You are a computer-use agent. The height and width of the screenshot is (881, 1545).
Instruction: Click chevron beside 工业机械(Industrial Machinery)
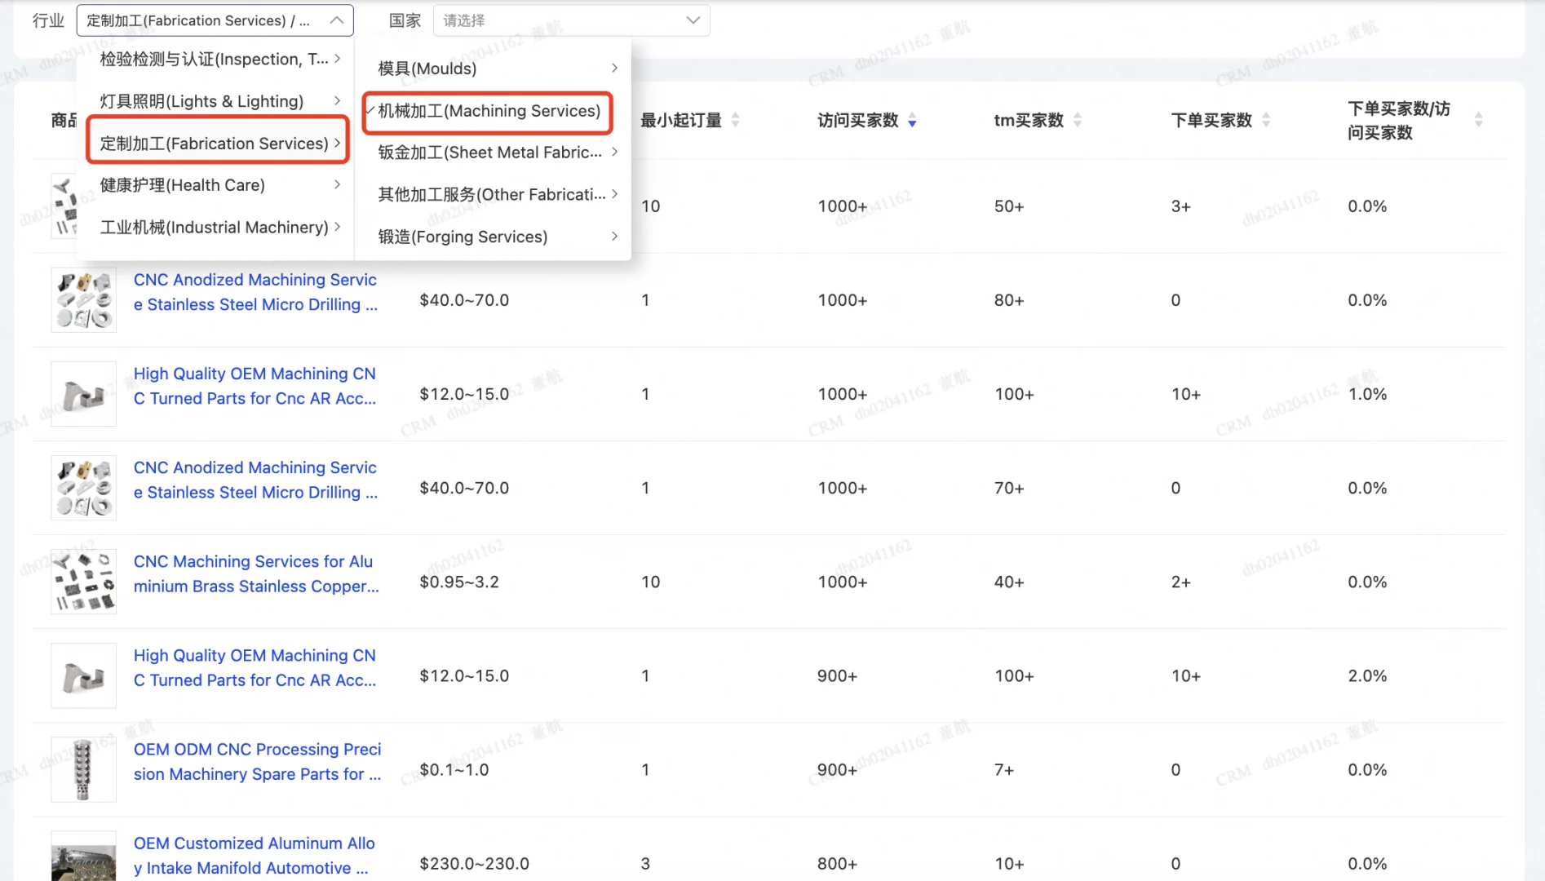(337, 226)
